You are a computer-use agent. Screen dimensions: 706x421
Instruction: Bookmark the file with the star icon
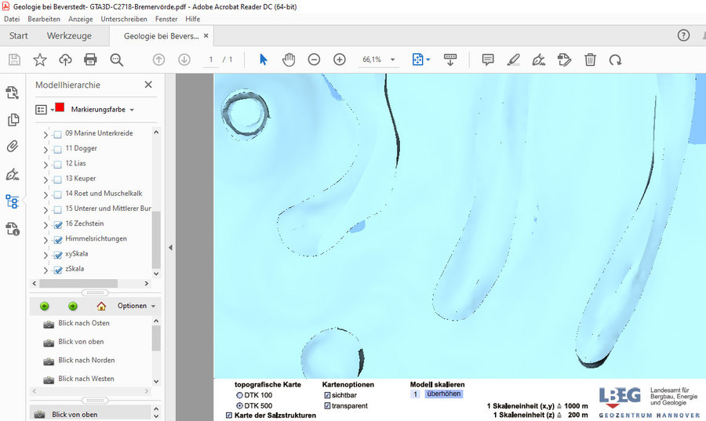[39, 60]
